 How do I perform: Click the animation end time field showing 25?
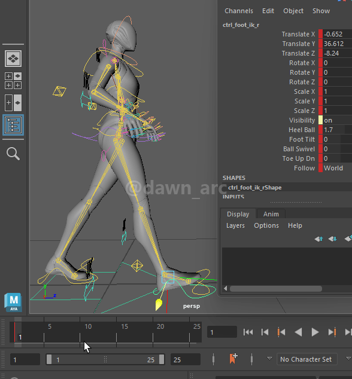coord(186,359)
